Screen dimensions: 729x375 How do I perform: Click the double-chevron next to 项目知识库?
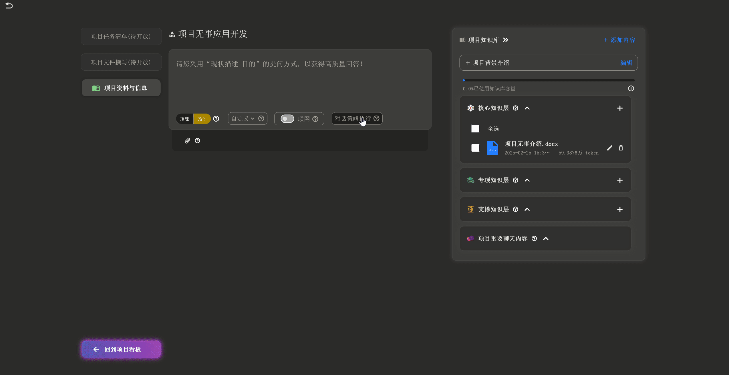(506, 40)
